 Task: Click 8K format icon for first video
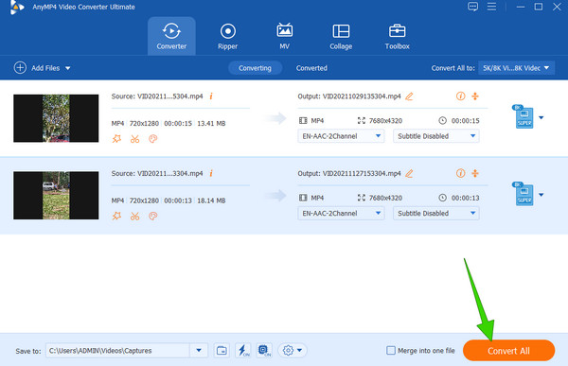523,116
